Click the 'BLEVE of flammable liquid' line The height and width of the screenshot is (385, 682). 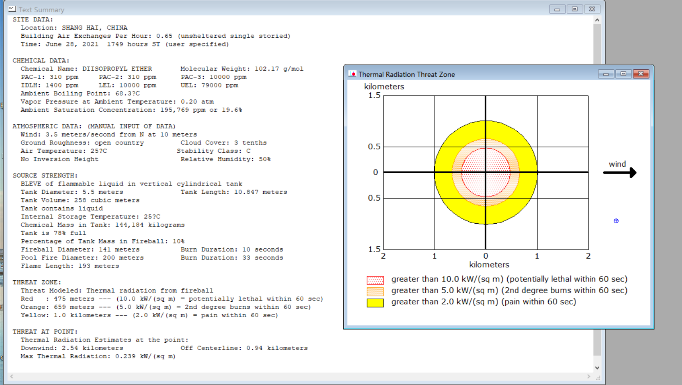click(x=132, y=184)
